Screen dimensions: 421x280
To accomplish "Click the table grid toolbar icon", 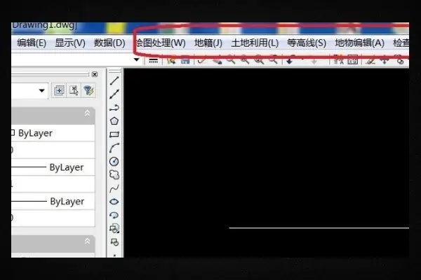I will point(352,61).
